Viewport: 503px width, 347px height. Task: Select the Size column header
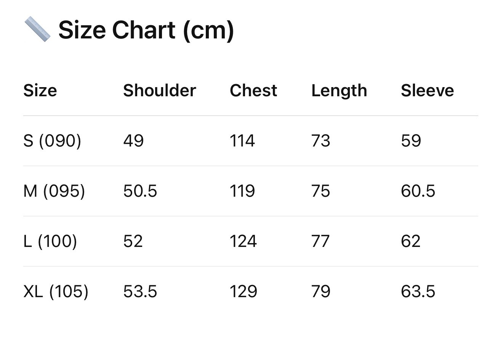pos(40,91)
